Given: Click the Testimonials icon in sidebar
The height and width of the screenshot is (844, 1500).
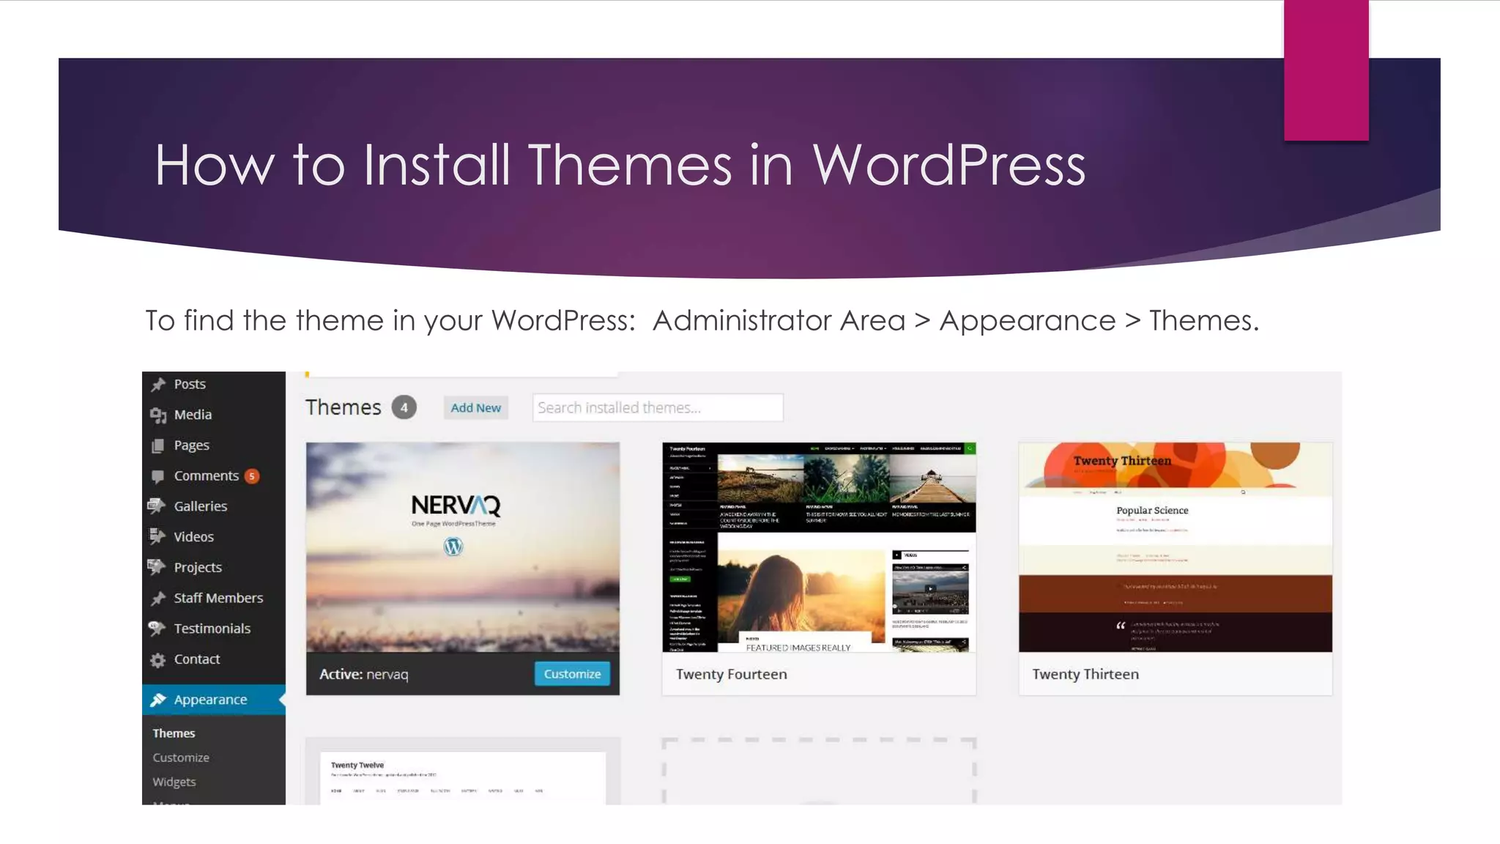Looking at the screenshot, I should (157, 629).
